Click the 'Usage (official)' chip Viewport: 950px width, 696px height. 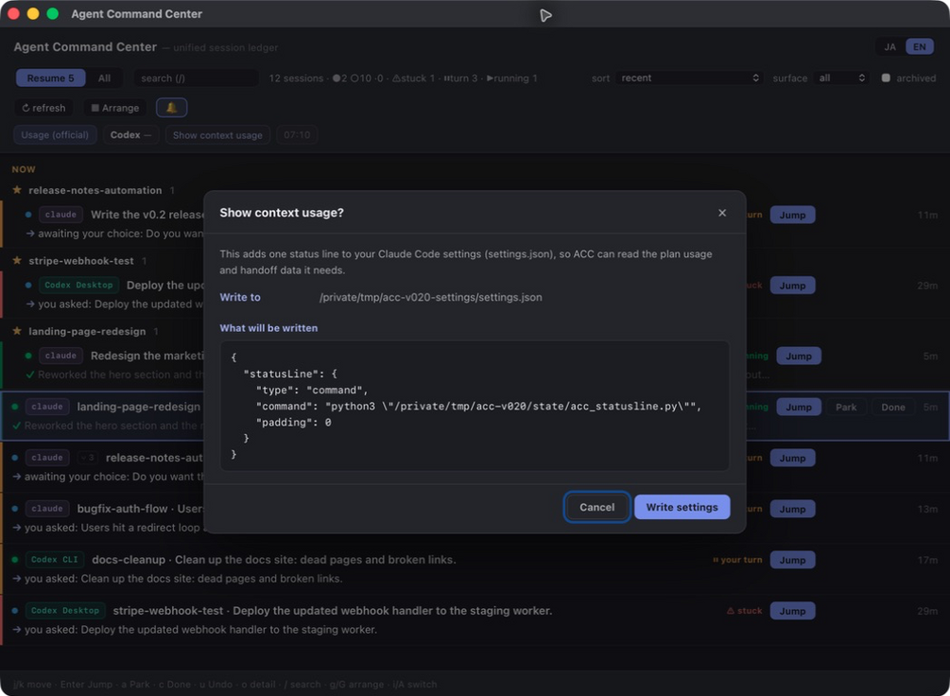[x=55, y=134]
